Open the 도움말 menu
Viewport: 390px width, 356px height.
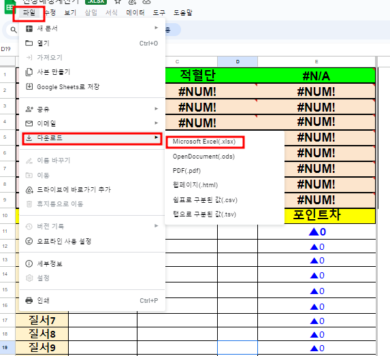click(x=183, y=12)
